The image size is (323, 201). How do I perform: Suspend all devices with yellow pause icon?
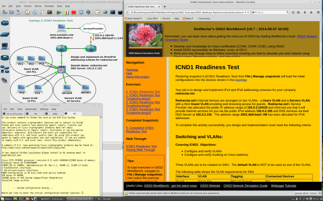[66, 13]
